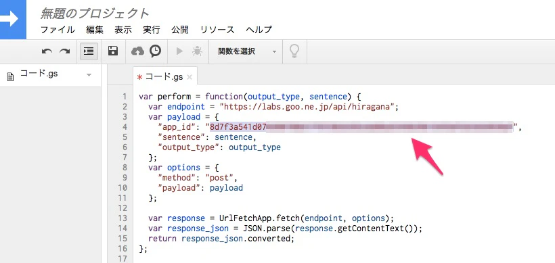Open the 関数を選択 function dropdown
Screen dimensions: 555x263
pyautogui.click(x=247, y=51)
